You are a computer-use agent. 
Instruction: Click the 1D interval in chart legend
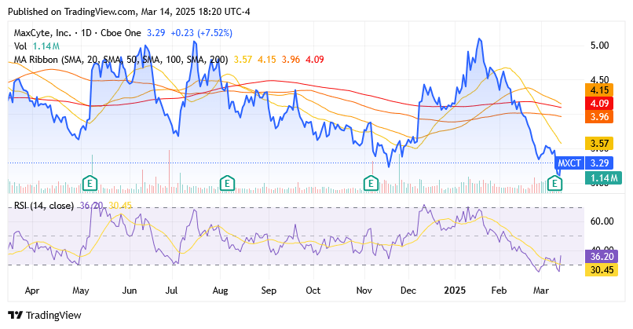(86, 33)
